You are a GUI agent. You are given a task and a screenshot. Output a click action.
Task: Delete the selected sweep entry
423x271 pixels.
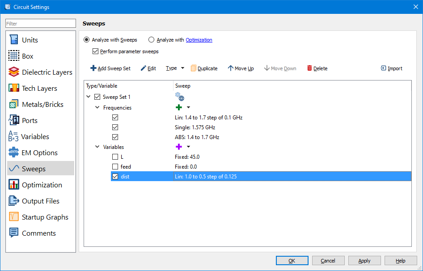(317, 68)
